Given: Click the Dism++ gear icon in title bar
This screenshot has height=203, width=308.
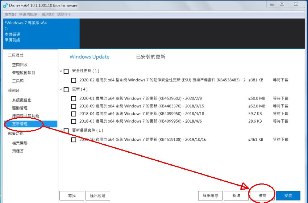Looking at the screenshot, I should [x=5, y=5].
